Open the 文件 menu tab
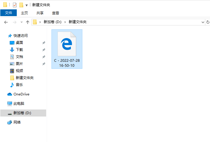The width and height of the screenshot is (210, 142). point(9,13)
